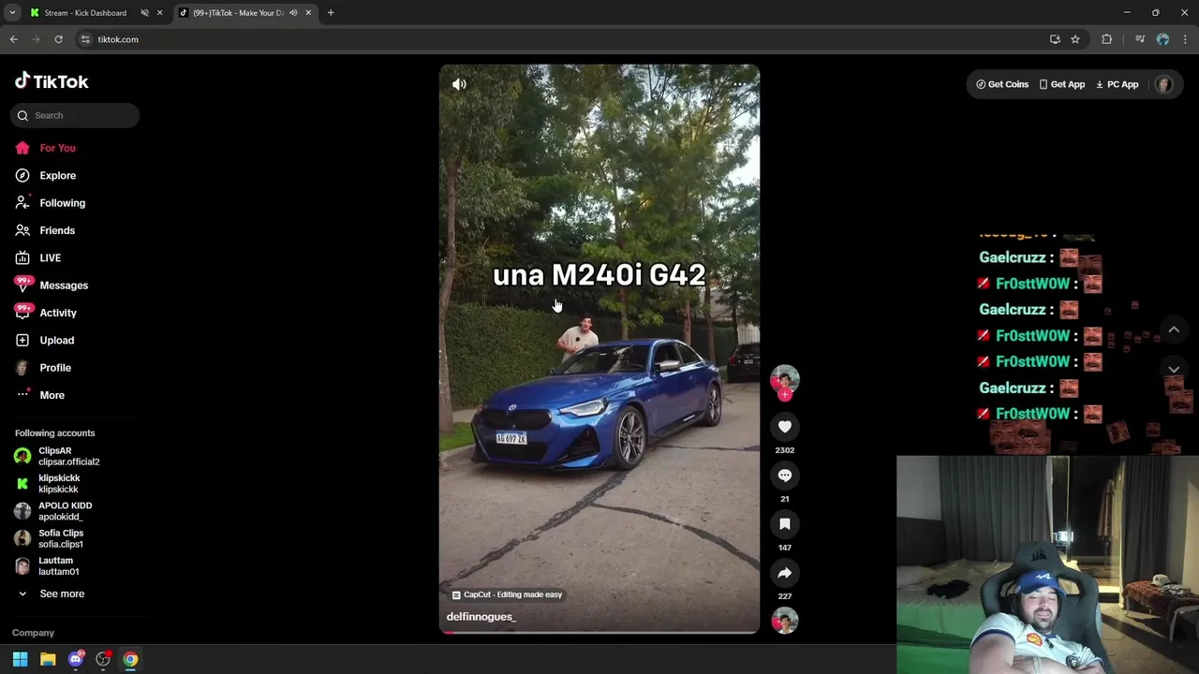The width and height of the screenshot is (1199, 674).
Task: Open Discord from the taskbar
Action: [76, 659]
